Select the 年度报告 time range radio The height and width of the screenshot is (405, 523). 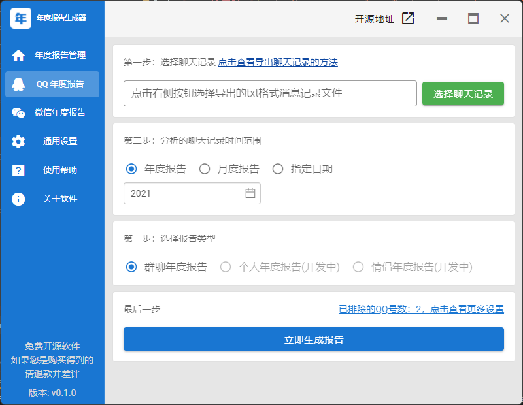point(131,169)
